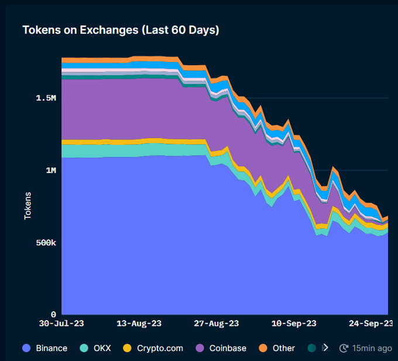Click the Tokens y-axis title
The width and height of the screenshot is (398, 361).
point(28,206)
